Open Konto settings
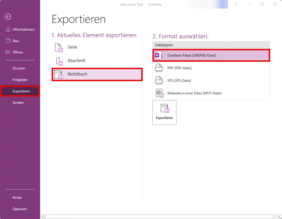Image resolution: width=282 pixels, height=219 pixels. (x=17, y=197)
